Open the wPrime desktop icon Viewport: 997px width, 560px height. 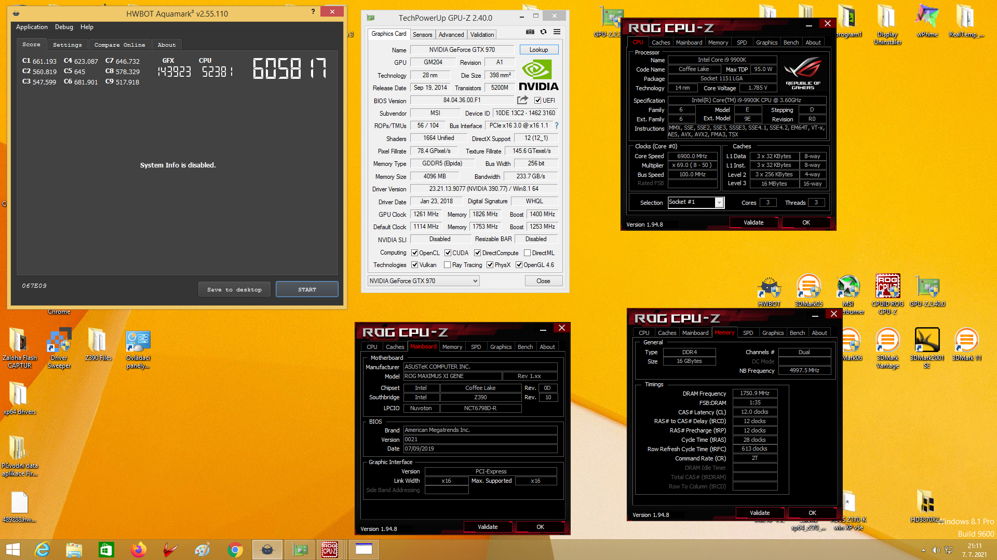click(x=927, y=21)
